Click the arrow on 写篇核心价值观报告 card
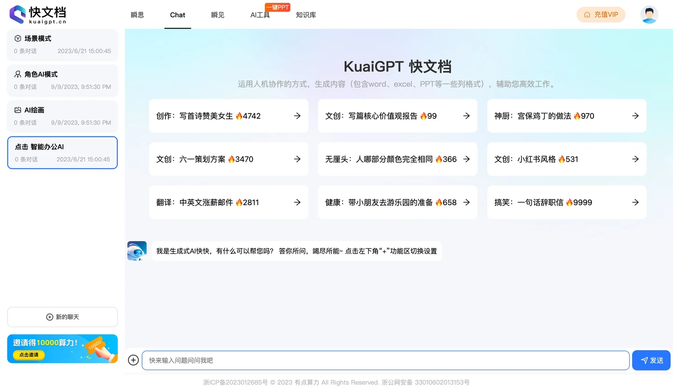Screen dimensions: 673x392 466,116
